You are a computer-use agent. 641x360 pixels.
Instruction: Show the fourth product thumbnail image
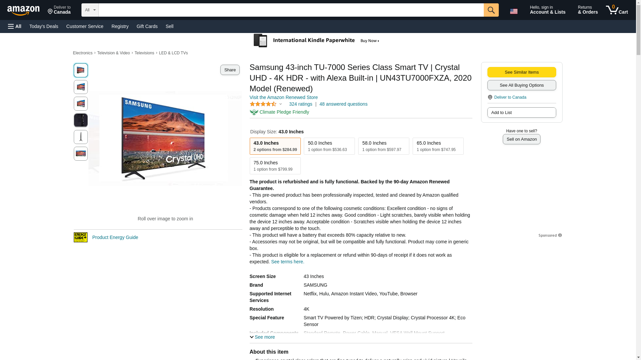click(80, 120)
